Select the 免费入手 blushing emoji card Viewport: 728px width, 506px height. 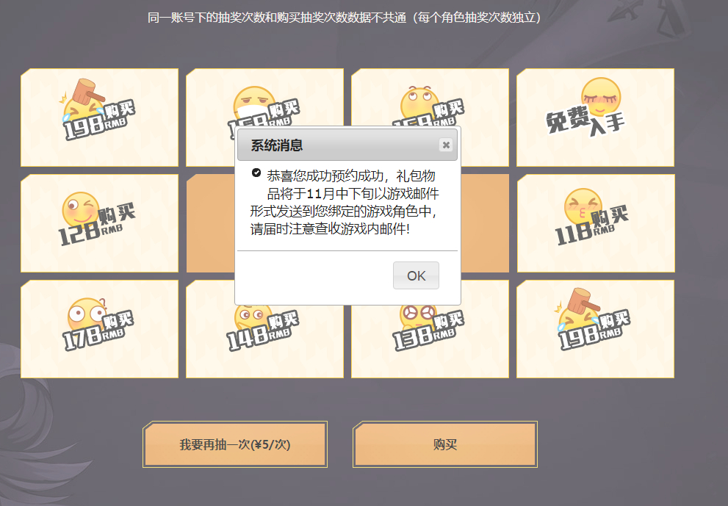coord(595,118)
